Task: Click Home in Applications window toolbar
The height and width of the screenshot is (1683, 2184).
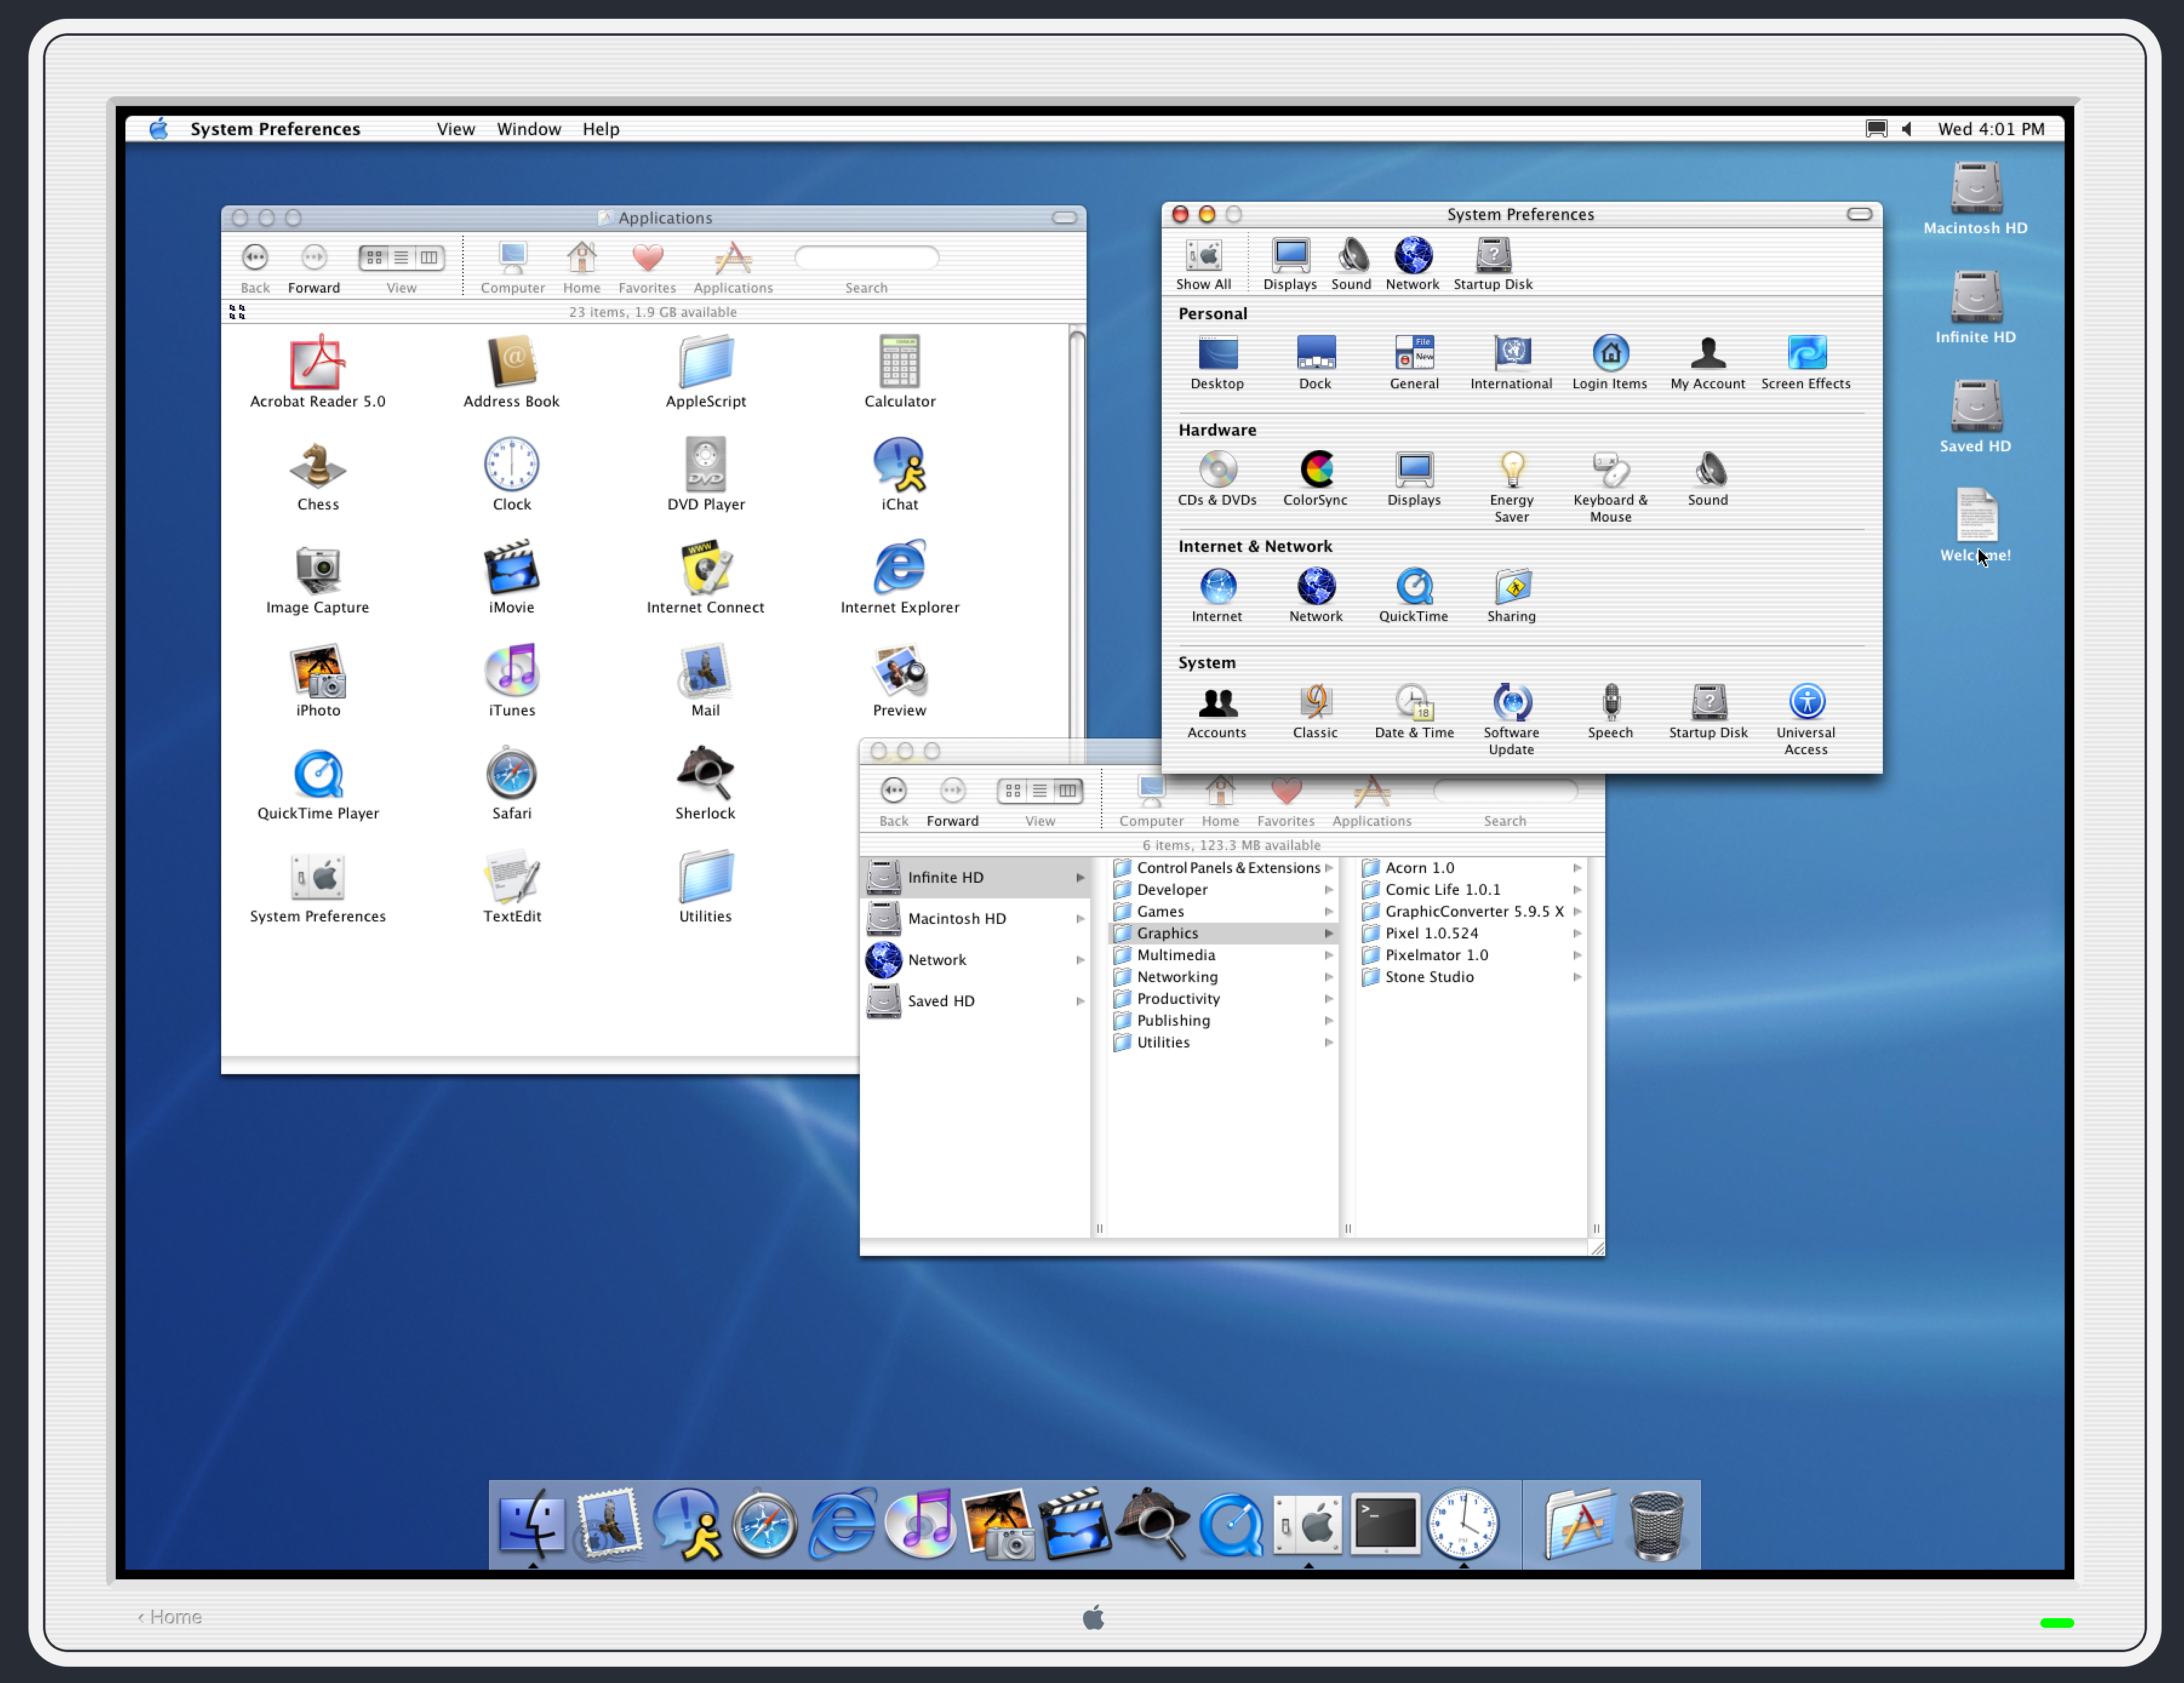Action: (x=581, y=268)
